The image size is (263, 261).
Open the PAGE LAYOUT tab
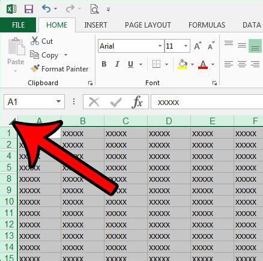[148, 25]
